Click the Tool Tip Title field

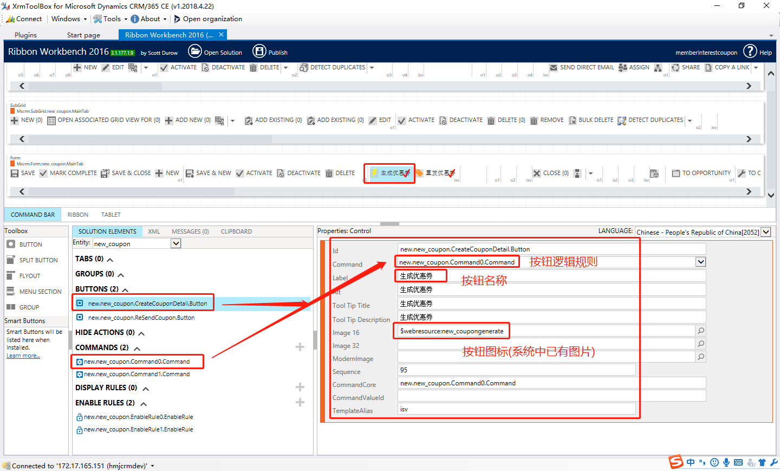click(x=551, y=304)
